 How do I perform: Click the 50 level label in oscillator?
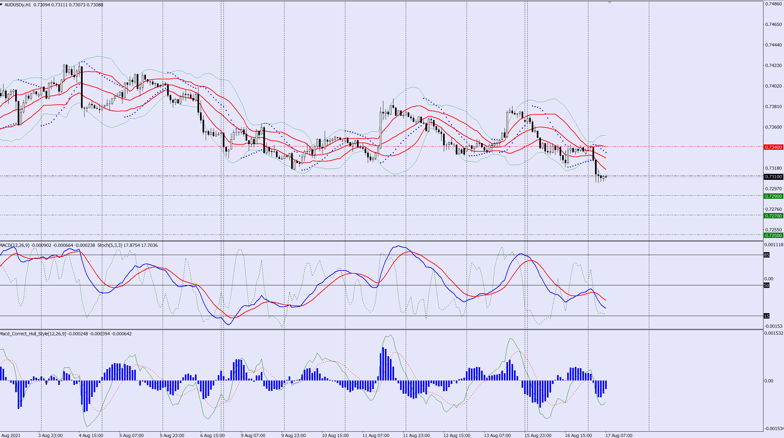tap(767, 285)
